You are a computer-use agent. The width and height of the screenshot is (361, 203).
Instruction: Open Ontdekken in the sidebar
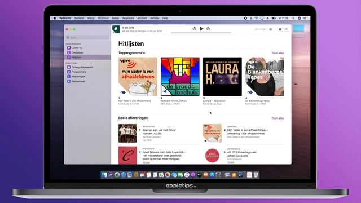point(87,52)
